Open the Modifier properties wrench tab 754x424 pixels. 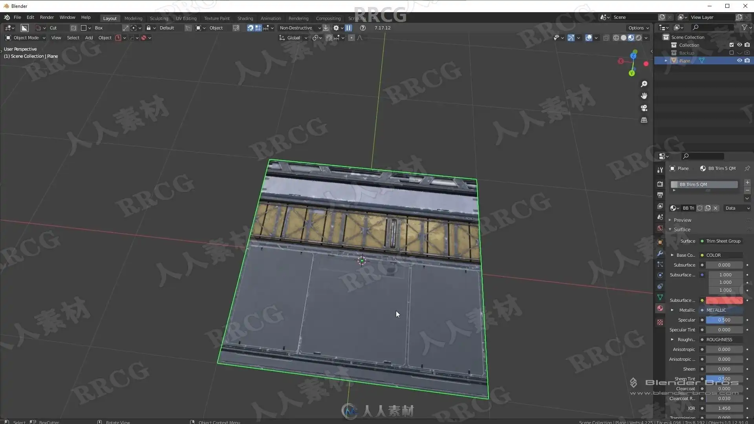(x=660, y=253)
